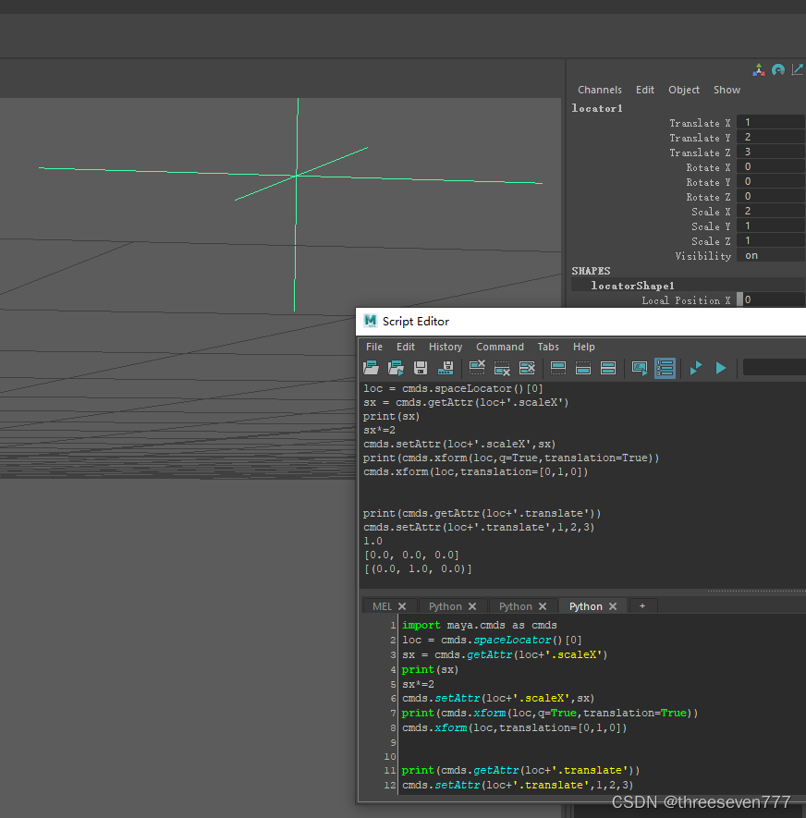Toggle Show Line Numbers button

665,368
